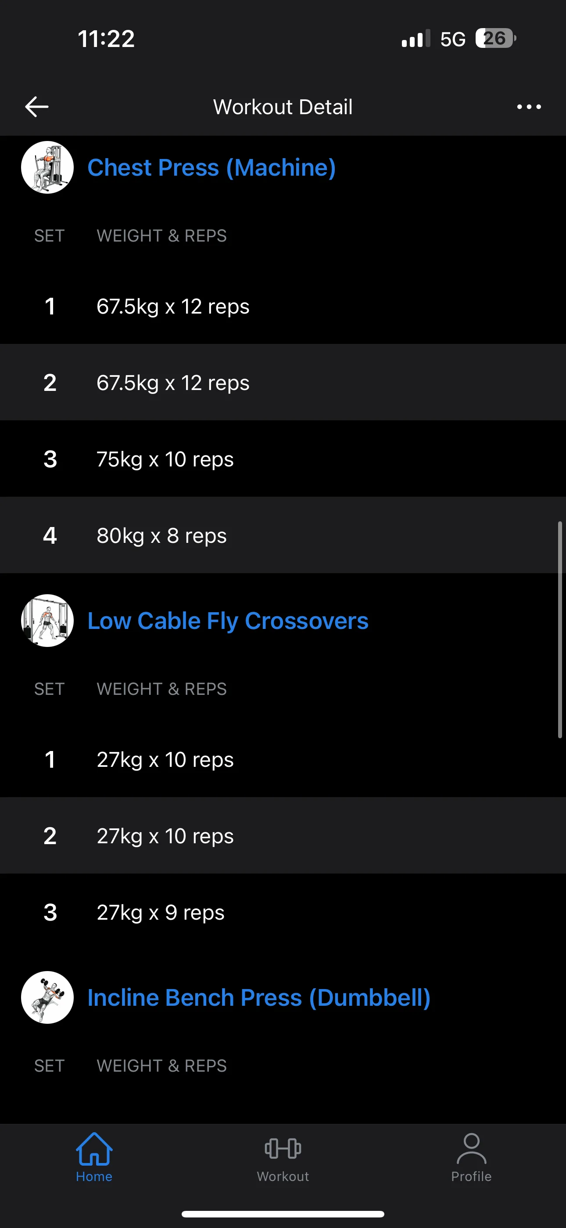
Task: Open Incline Bench Press (Dumbbell) exercise link
Action: coord(259,998)
